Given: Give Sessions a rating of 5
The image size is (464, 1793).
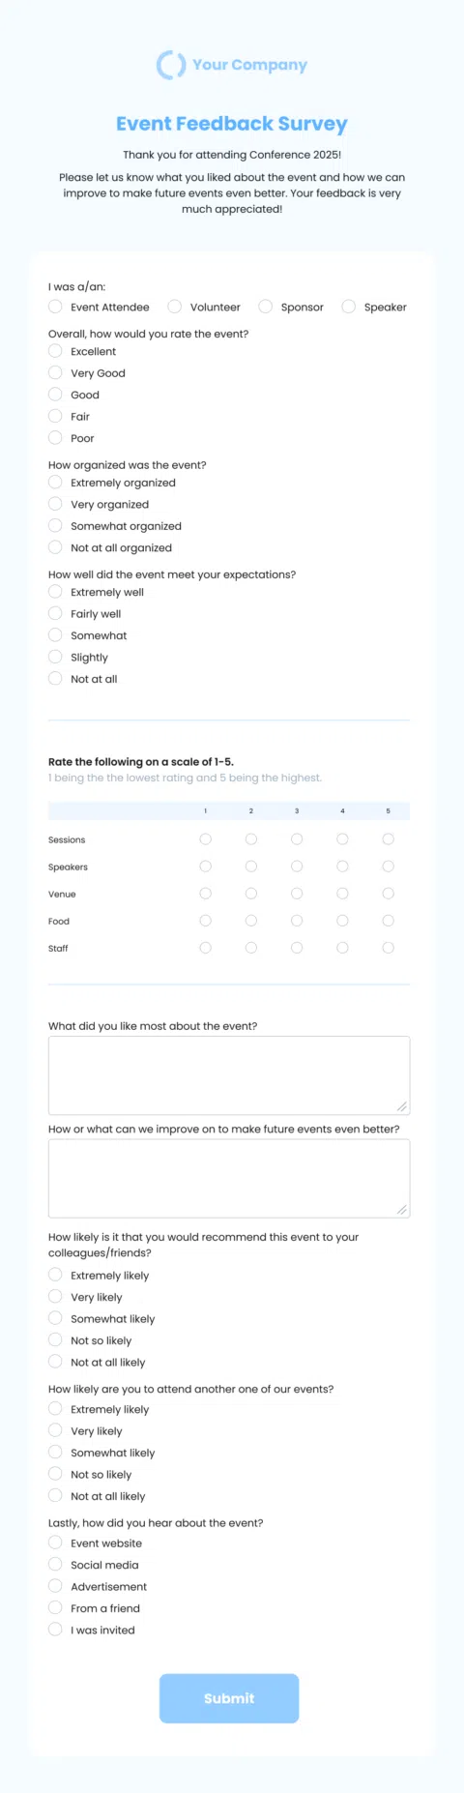Looking at the screenshot, I should click(389, 839).
